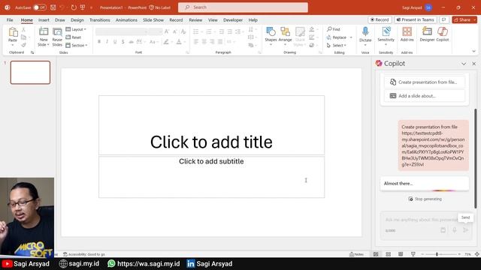481x270 pixels.
Task: Switch to the Slide Show tab
Action: coord(153,20)
